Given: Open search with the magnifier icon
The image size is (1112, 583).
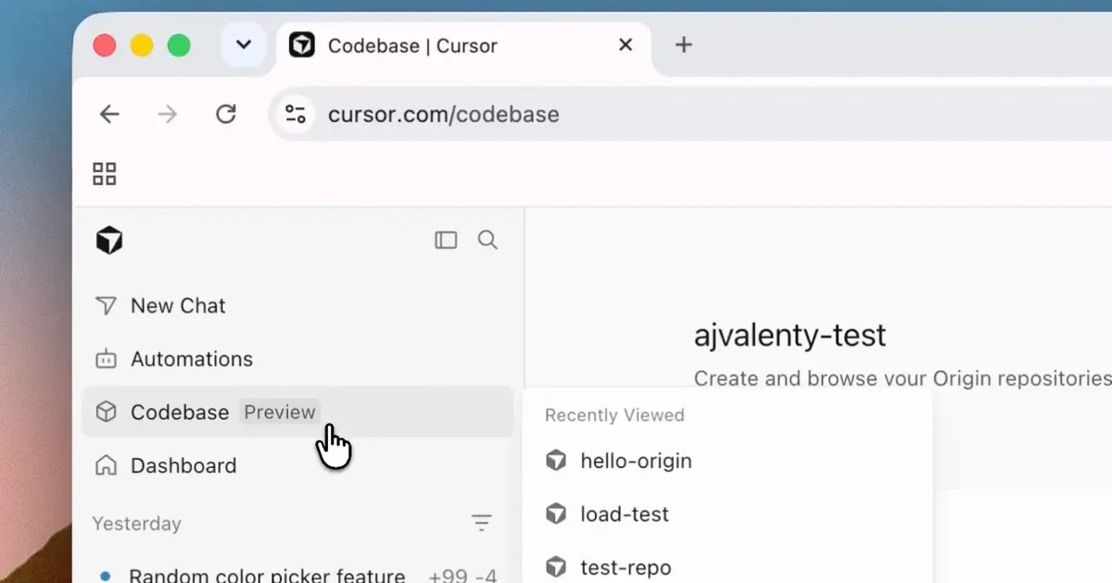Looking at the screenshot, I should coord(487,241).
